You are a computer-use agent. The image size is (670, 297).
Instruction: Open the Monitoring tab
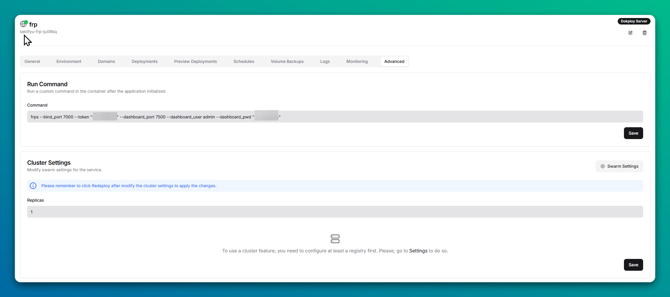(357, 61)
